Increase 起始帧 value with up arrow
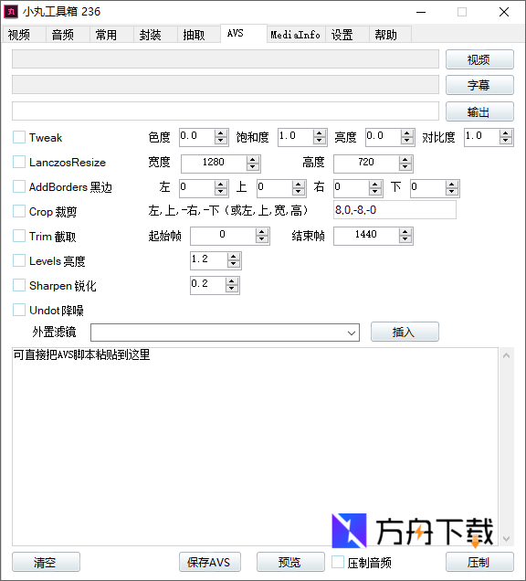526x581 pixels. coord(261,232)
